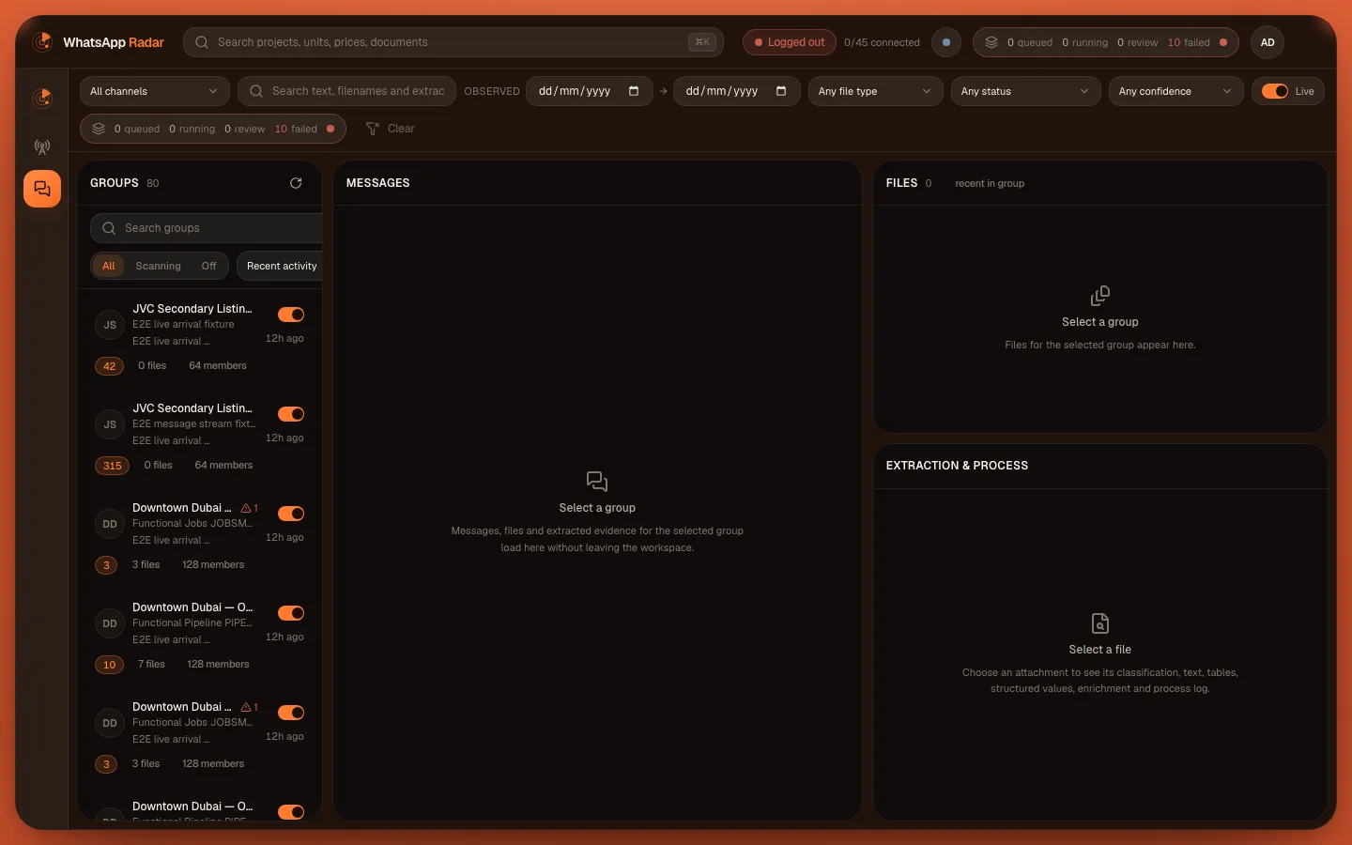Open JVC Secondary Listing E2E message stream group
The image size is (1352, 845).
click(199, 437)
